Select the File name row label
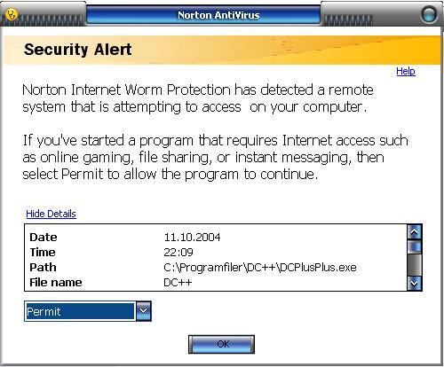Viewport: 444px width, 367px height. [x=56, y=283]
